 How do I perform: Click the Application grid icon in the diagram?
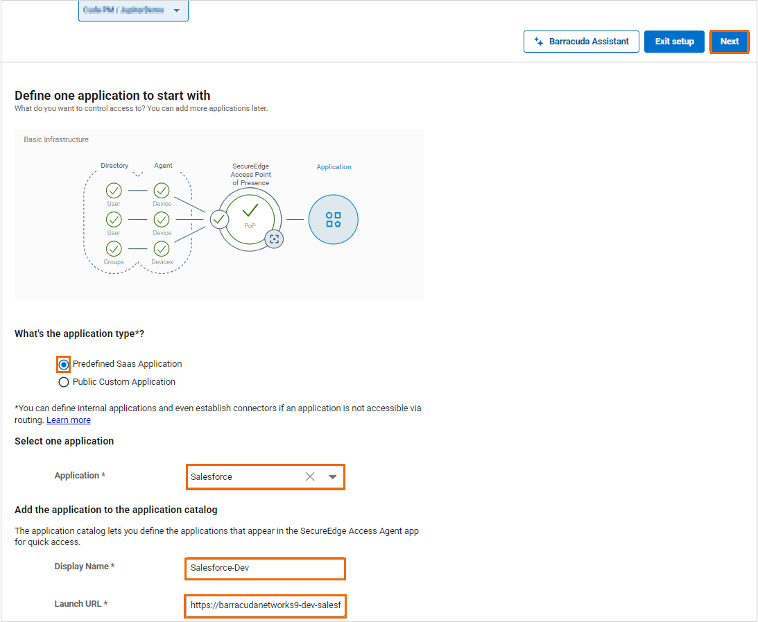pos(333,219)
